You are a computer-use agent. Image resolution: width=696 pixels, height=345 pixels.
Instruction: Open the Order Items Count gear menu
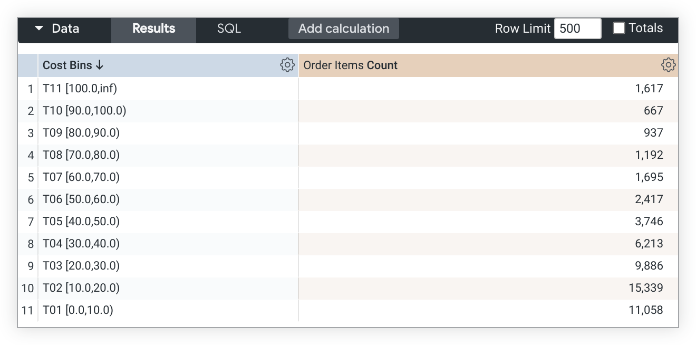coord(668,65)
